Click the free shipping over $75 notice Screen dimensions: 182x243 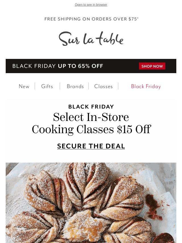91,19
